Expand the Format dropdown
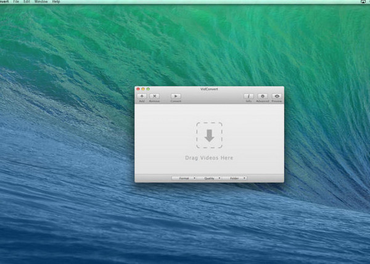The image size is (370, 264). (184, 178)
